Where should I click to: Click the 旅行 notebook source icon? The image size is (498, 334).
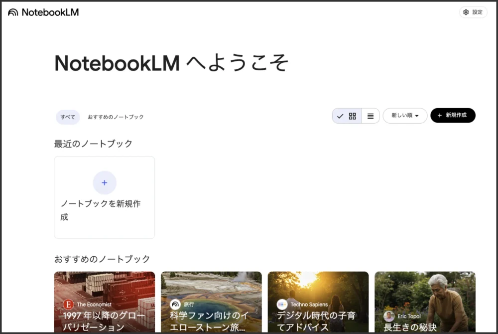point(175,304)
